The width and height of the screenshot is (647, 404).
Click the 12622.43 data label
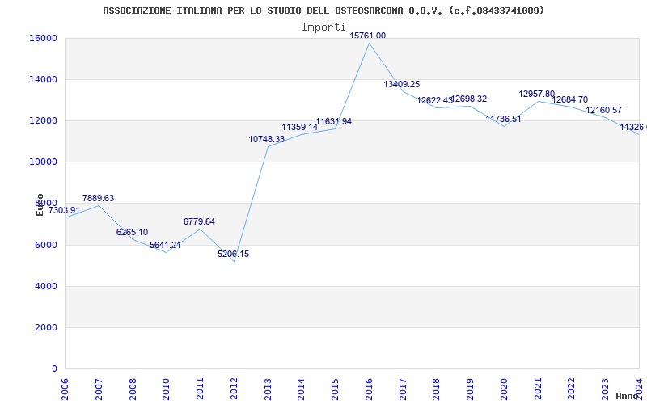(x=434, y=100)
